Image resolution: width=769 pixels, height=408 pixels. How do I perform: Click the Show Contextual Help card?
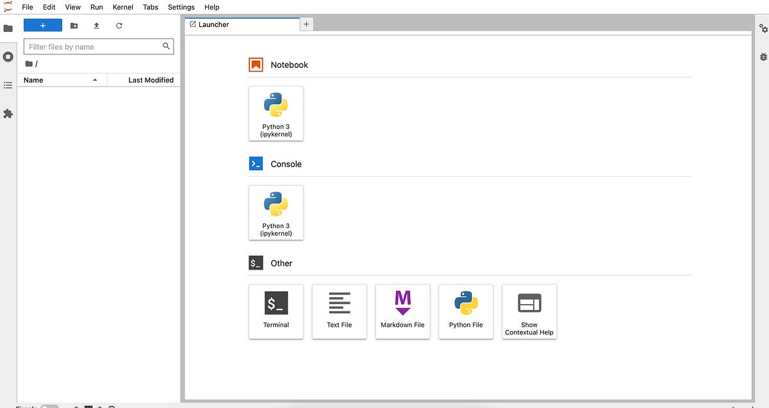coord(530,312)
